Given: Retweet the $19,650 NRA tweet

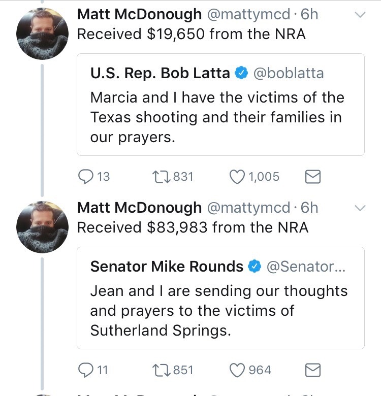Looking at the screenshot, I should [161, 177].
